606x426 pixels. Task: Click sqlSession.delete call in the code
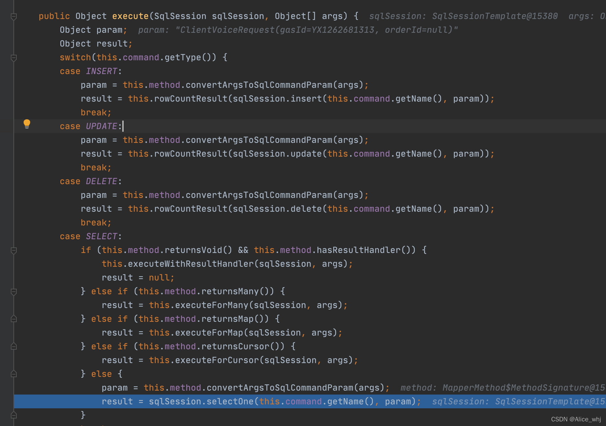(x=277, y=209)
